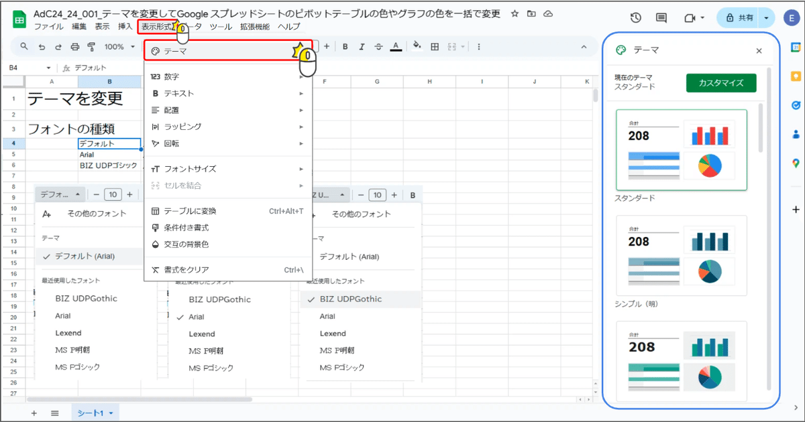This screenshot has height=422, width=805.
Task: Toggle bold in the main toolbar
Action: click(345, 47)
